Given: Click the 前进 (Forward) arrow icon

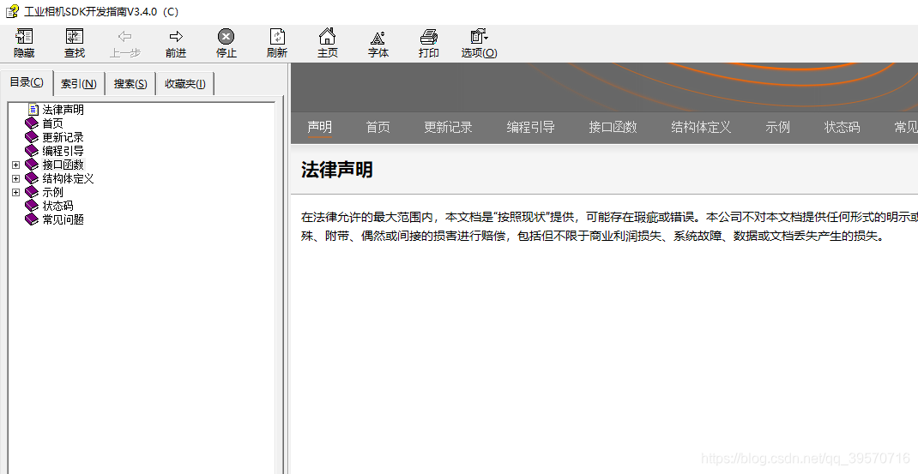Looking at the screenshot, I should click(x=176, y=36).
